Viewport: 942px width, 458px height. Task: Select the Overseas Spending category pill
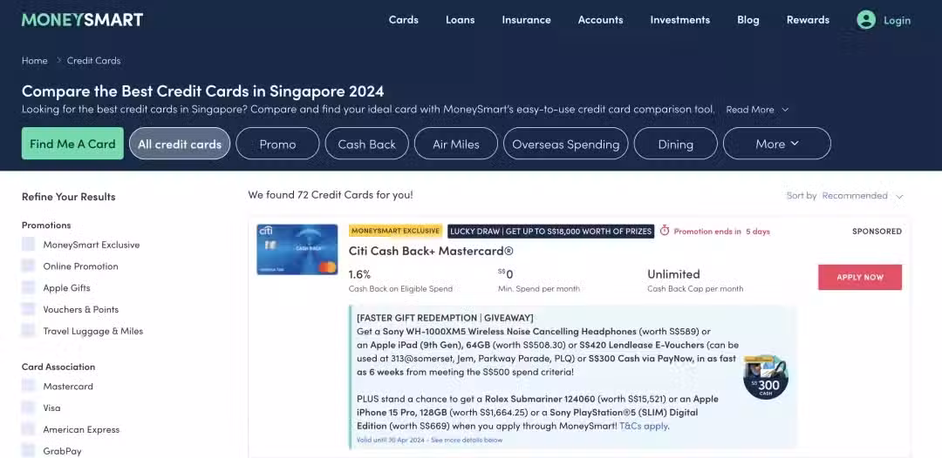tap(566, 144)
